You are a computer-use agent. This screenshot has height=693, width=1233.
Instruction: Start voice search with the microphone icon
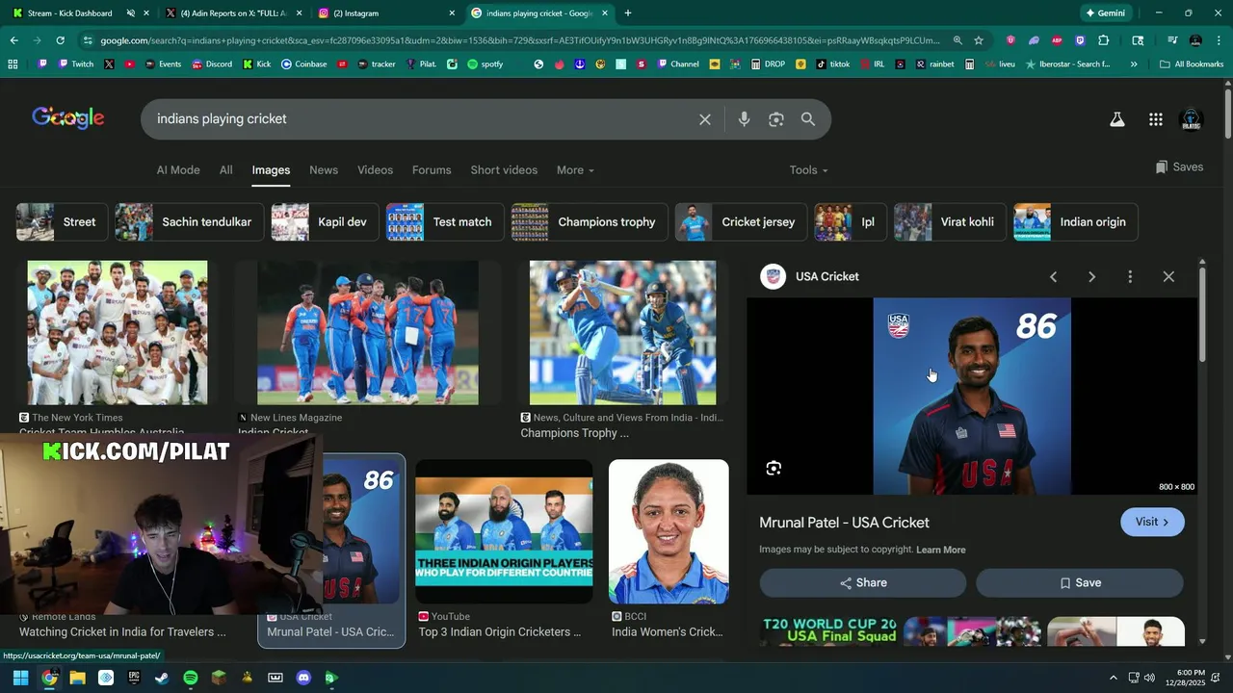pos(744,119)
